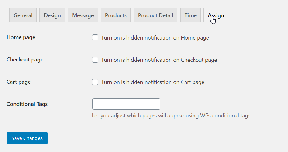Click the 'Turn on… Home page' checkbox label text
This screenshot has height=152, width=288.
(155, 38)
